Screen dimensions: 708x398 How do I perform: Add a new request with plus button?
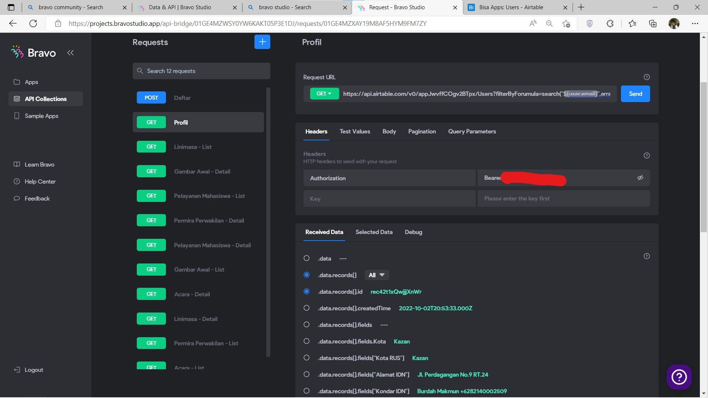262,42
